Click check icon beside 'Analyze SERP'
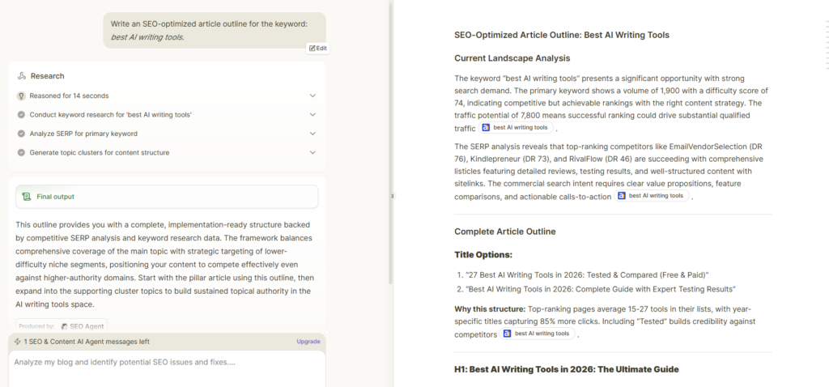 coord(21,134)
